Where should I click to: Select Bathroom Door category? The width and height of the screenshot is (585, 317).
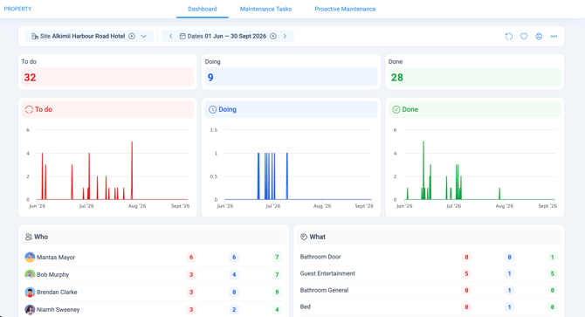pos(429,257)
